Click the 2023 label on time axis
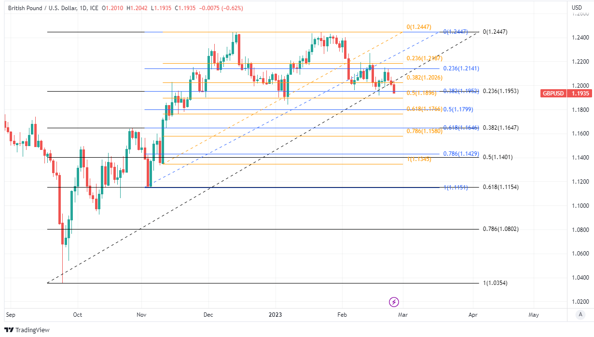Screen dimensions: 594x337 [x=275, y=315]
